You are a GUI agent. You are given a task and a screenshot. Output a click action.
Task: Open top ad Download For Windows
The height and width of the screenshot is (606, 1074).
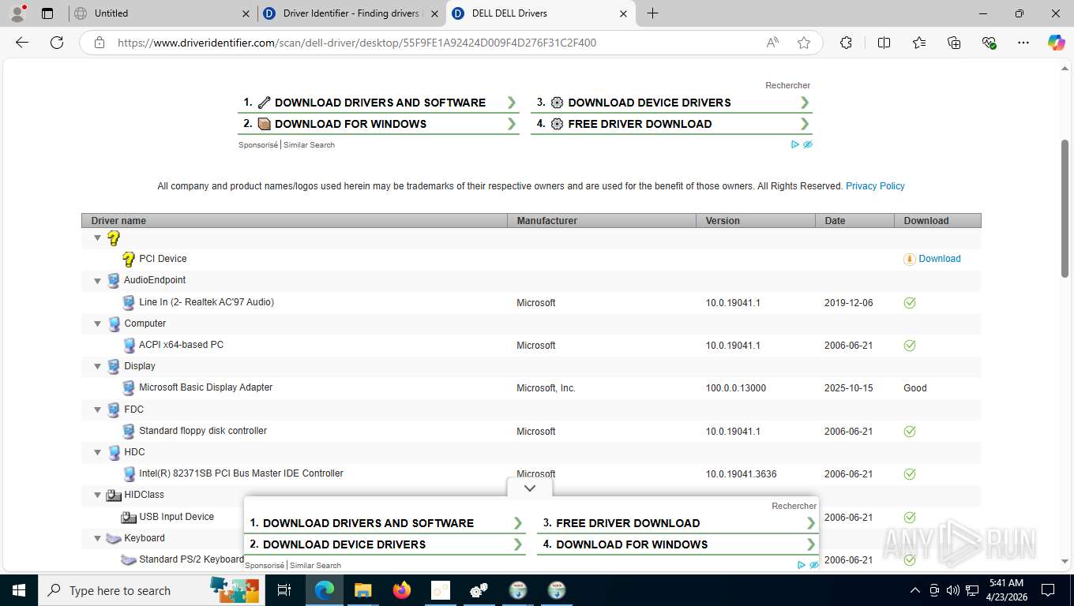click(378, 124)
